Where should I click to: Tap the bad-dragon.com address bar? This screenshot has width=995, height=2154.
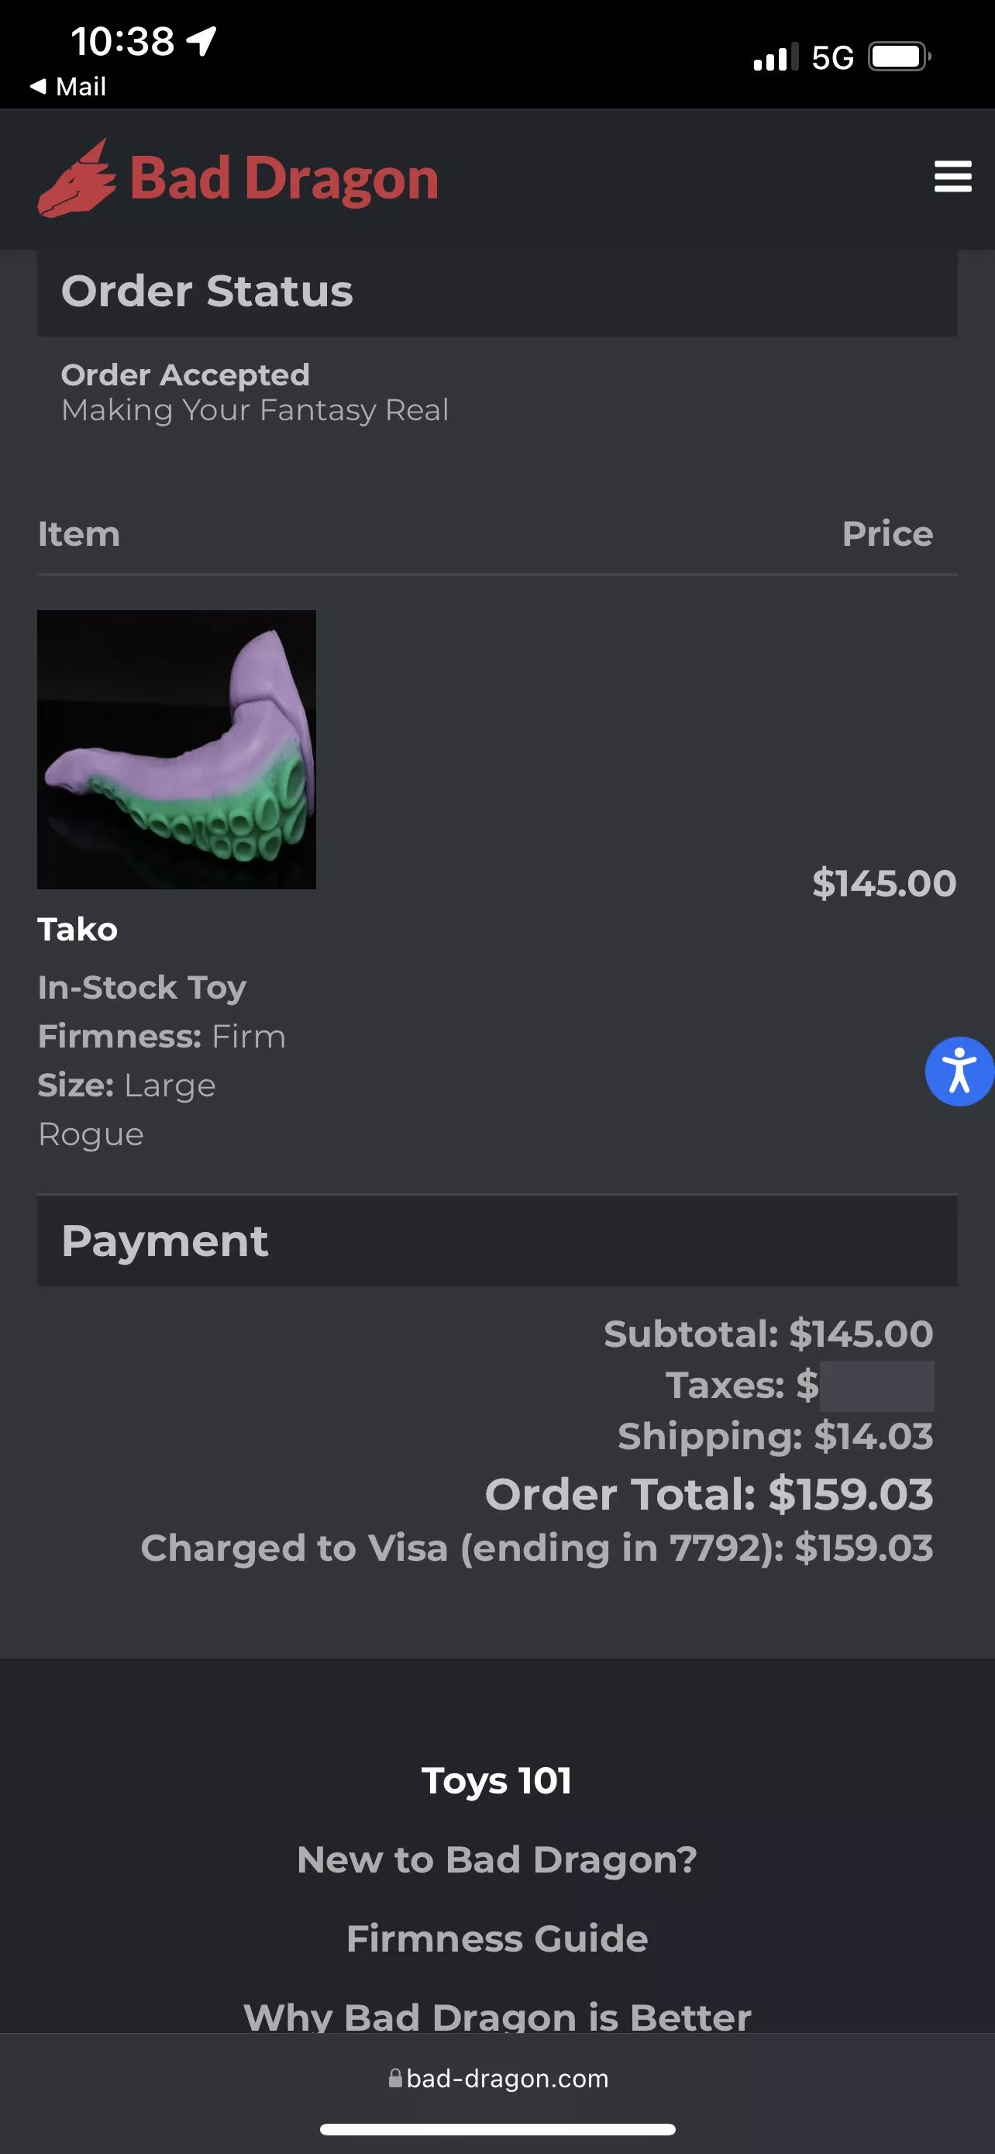(499, 2078)
